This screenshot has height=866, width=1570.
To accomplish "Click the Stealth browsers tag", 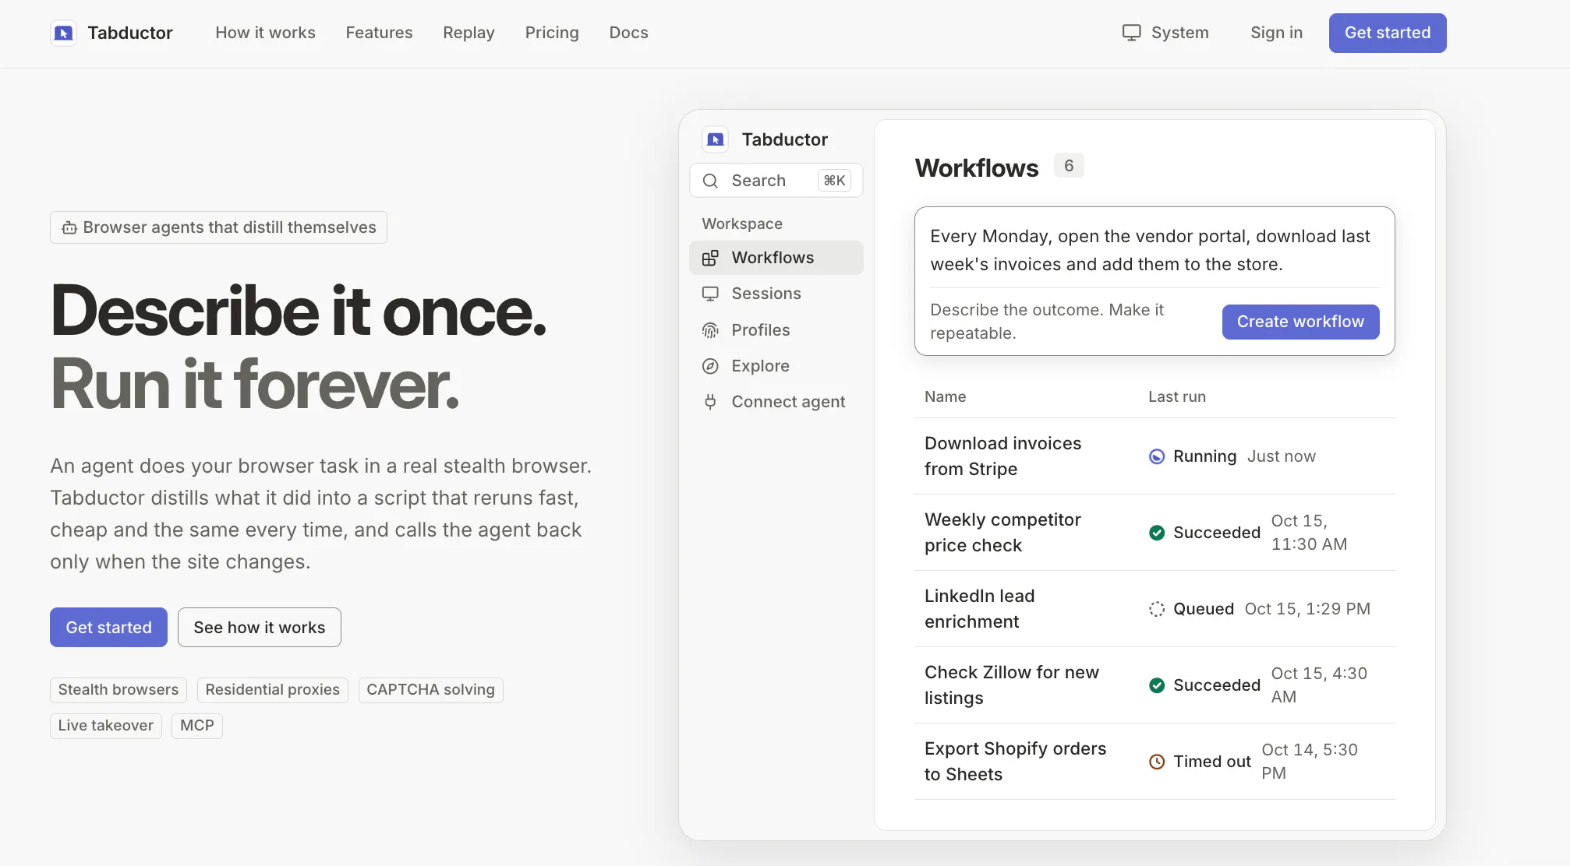I will [x=118, y=690].
